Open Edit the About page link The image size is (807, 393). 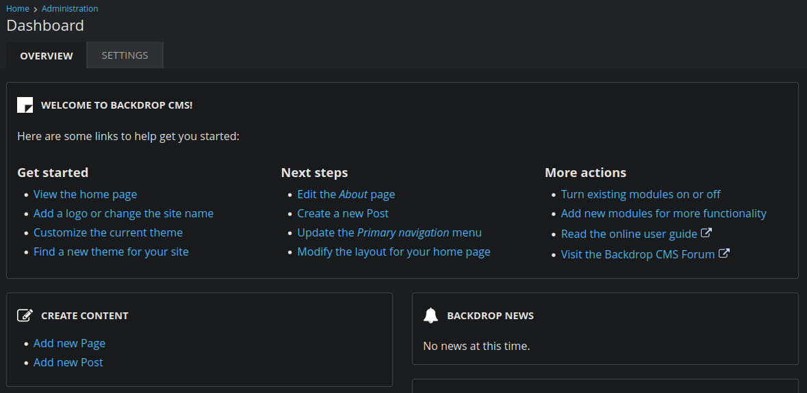pyautogui.click(x=346, y=194)
